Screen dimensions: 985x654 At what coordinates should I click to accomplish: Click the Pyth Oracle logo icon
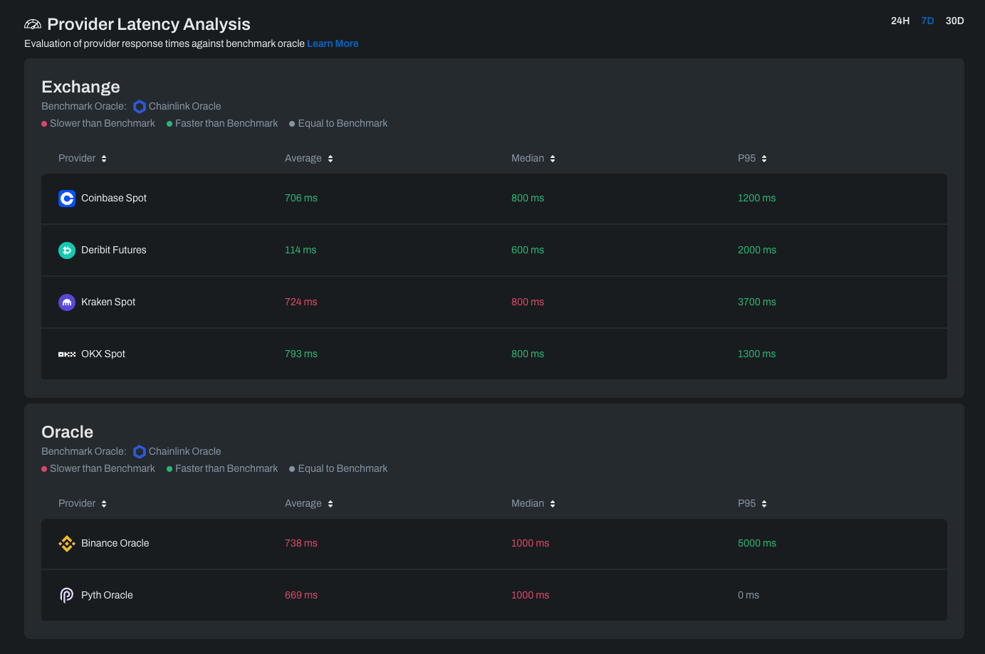[67, 596]
